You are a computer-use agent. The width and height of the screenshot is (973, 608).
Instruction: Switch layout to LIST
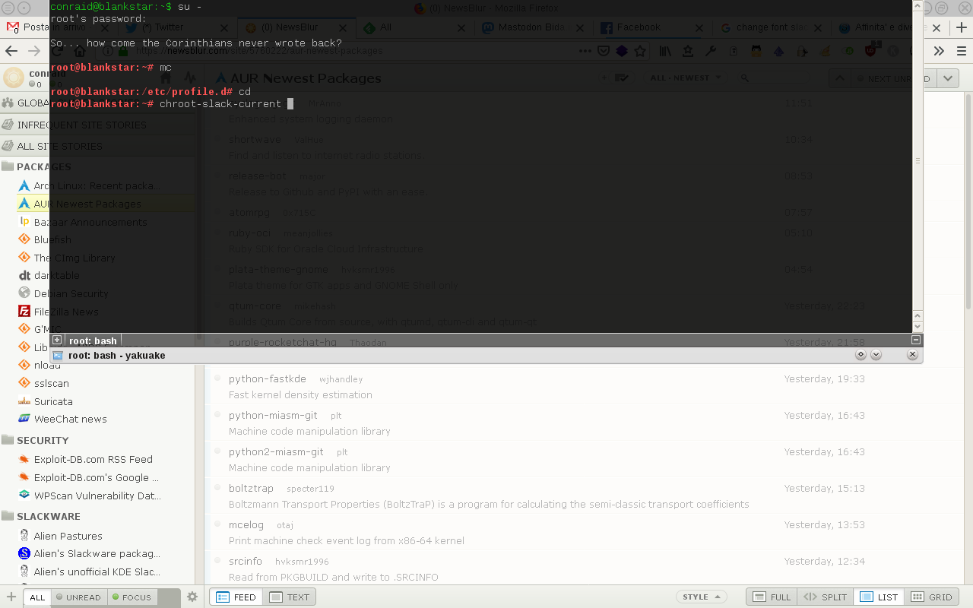879,597
